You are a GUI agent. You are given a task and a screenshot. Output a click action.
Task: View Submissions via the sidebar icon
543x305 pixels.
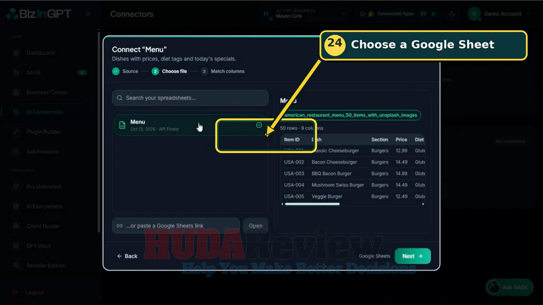point(16,151)
